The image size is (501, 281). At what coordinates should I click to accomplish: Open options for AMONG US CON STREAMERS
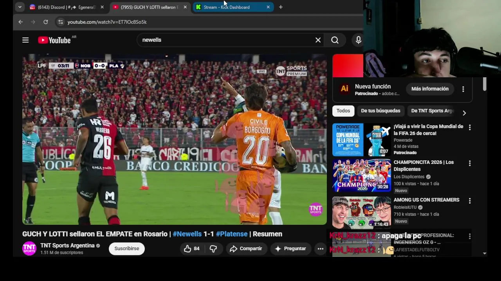point(470,201)
